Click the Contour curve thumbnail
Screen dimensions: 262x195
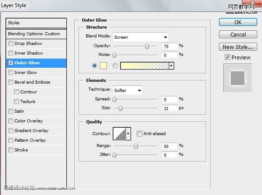coord(120,133)
